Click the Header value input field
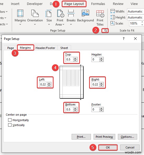 [96, 59]
